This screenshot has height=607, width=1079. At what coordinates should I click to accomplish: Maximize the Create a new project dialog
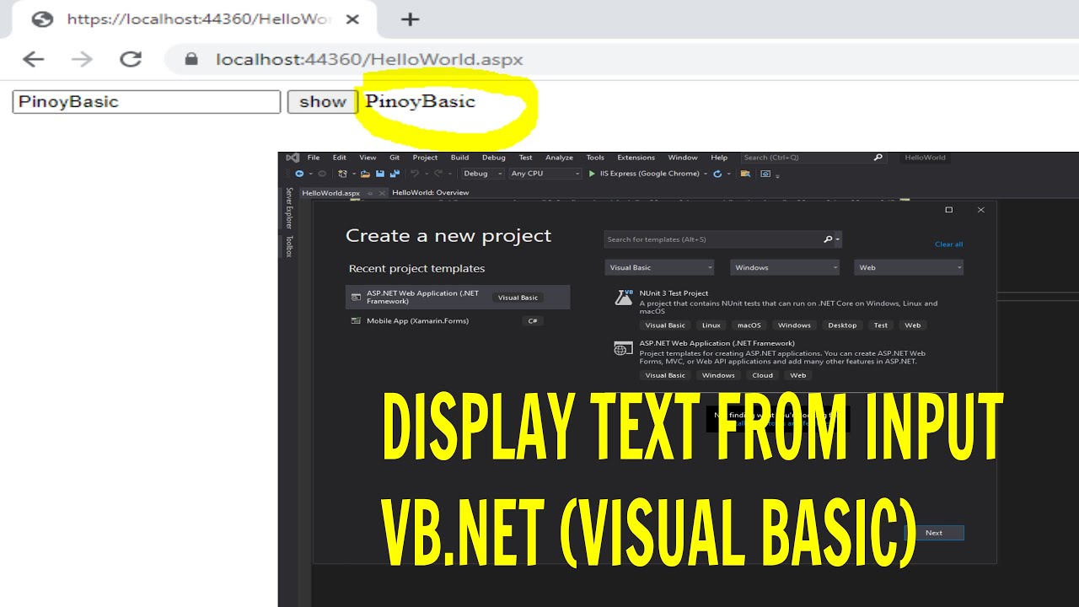949,210
